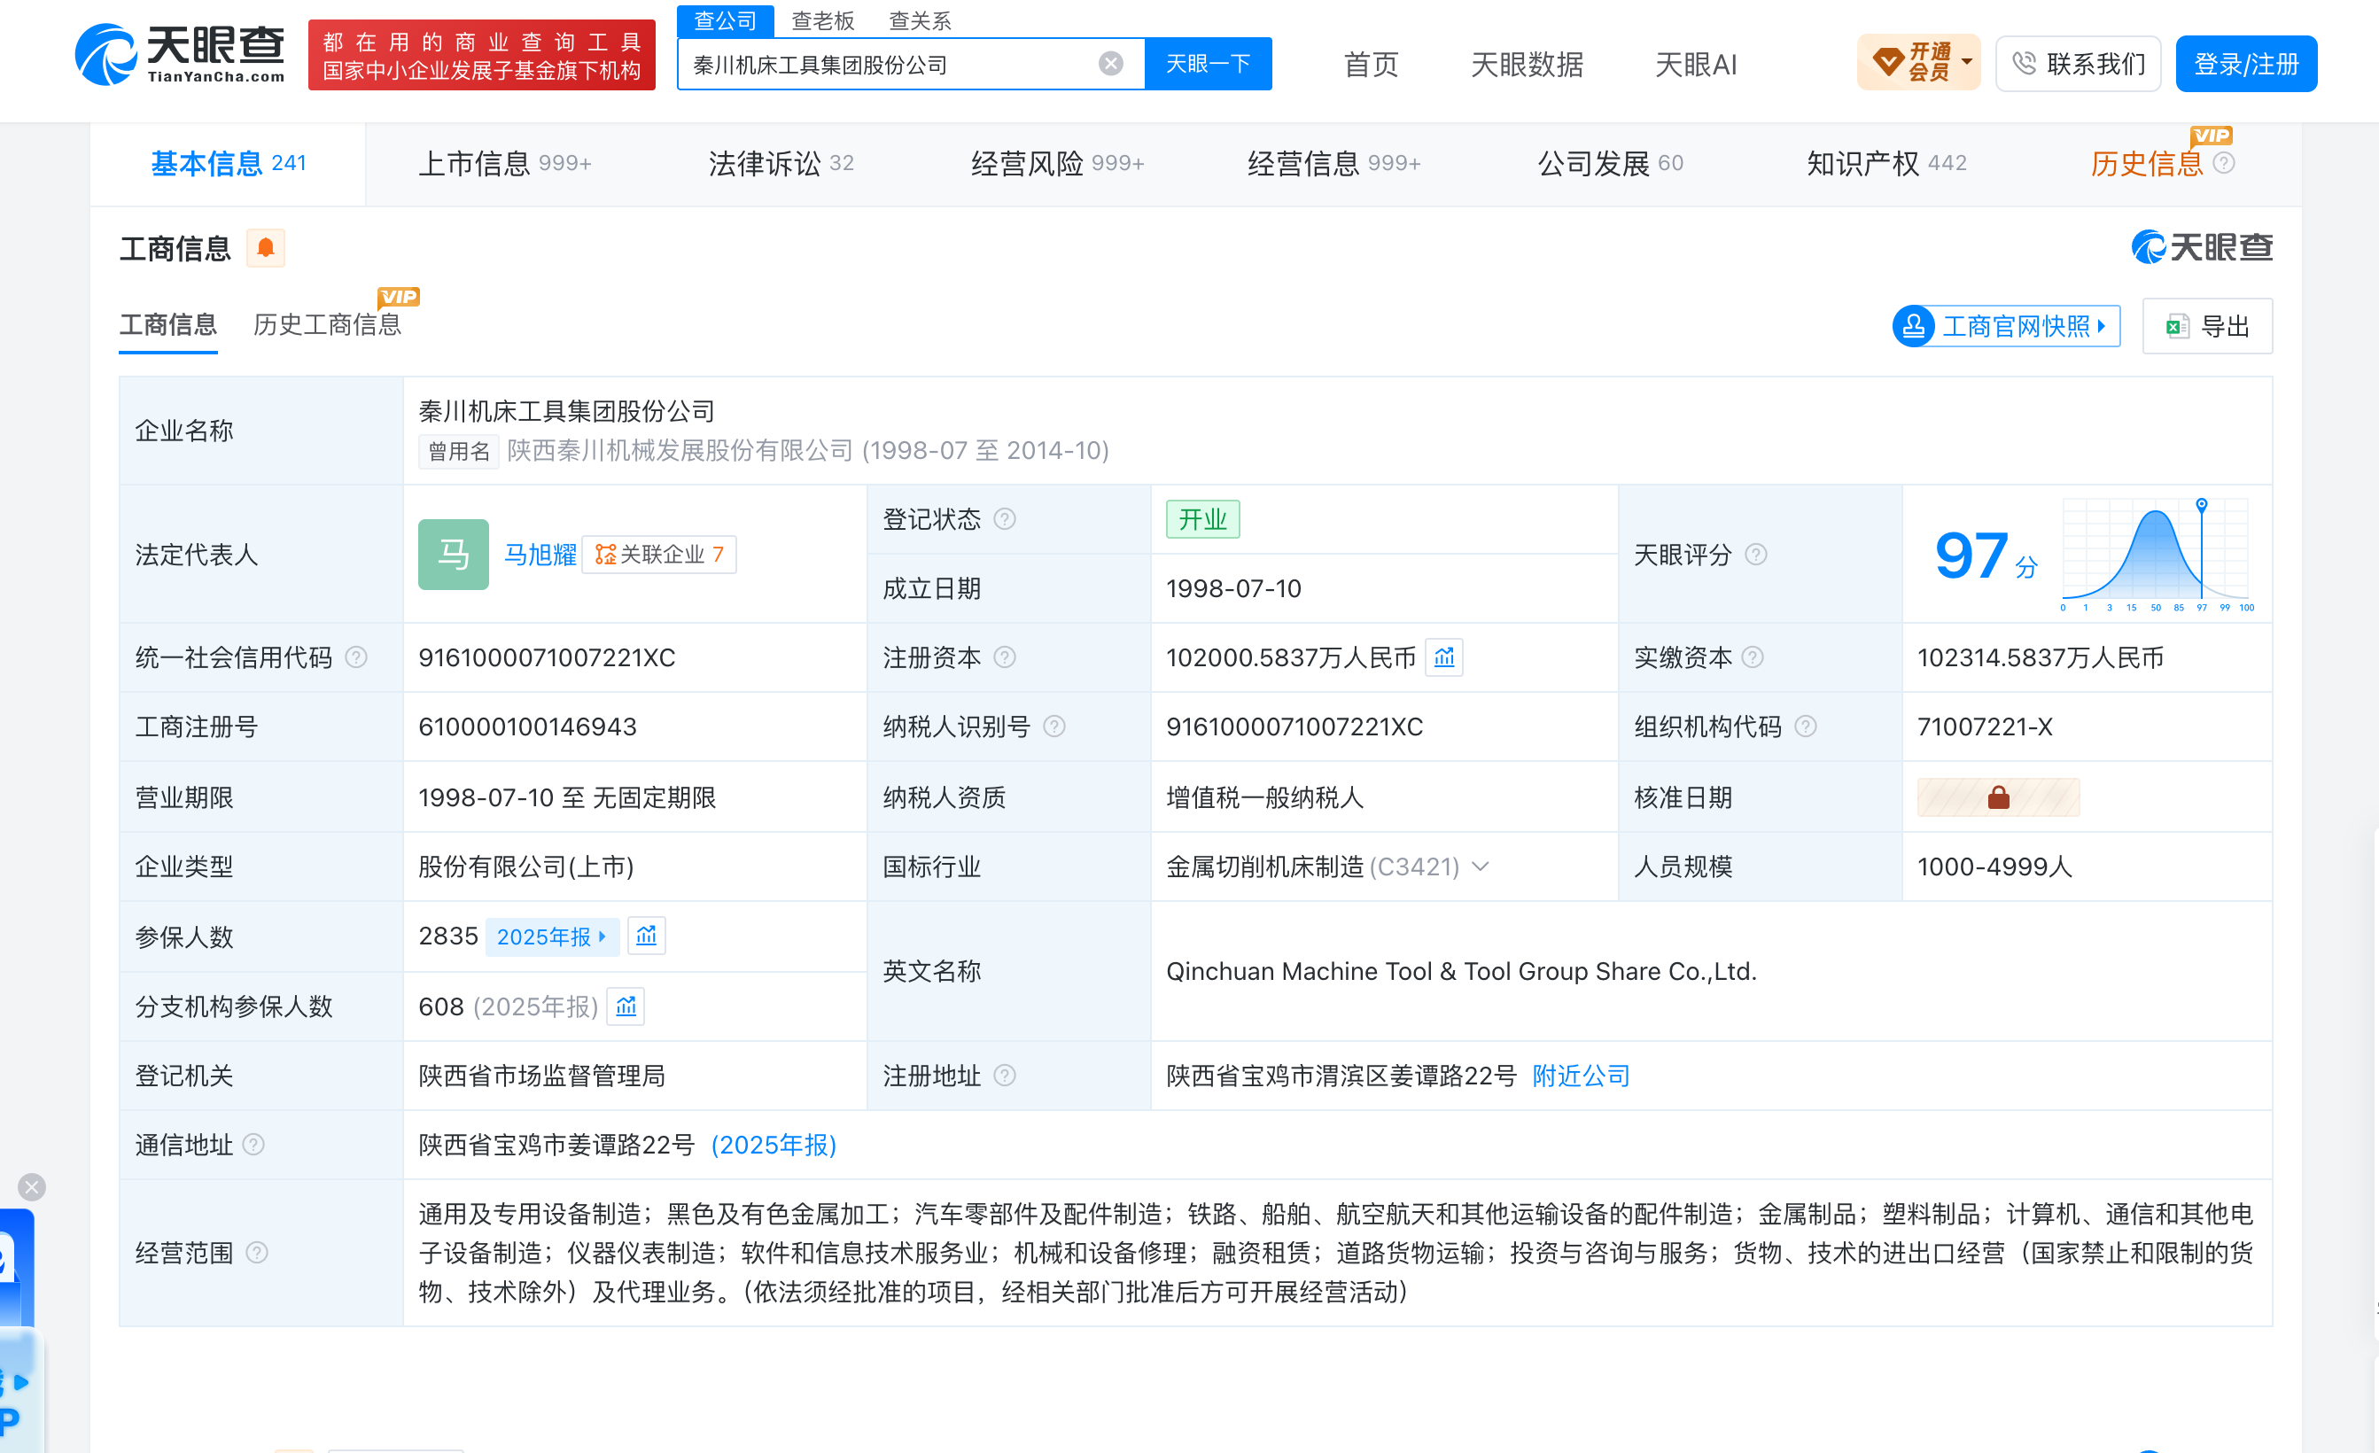Screen dimensions: 2379x1453
Task: Click the help icon beside 登记状态
Action: (1005, 519)
